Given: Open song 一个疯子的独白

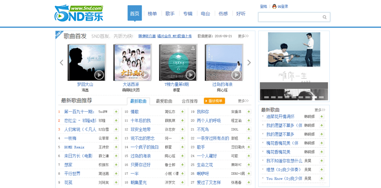Looking at the screenshot, I should click(145, 147).
